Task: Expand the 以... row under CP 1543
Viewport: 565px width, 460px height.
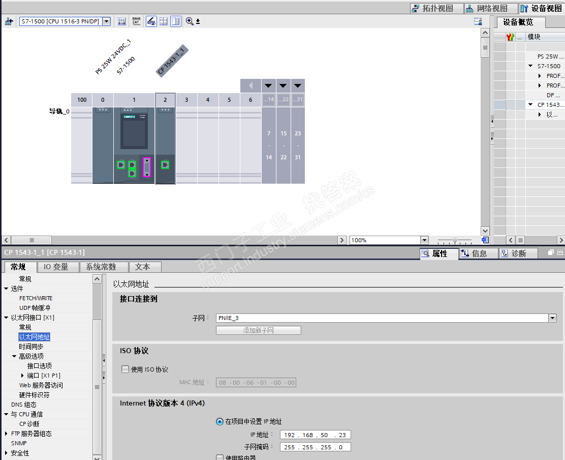Action: [x=540, y=114]
